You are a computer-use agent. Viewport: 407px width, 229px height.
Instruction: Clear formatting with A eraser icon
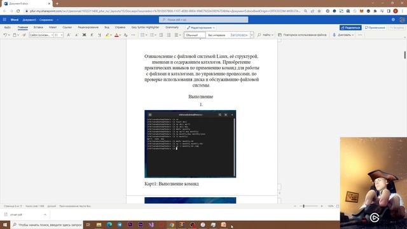pyautogui.click(x=126, y=35)
